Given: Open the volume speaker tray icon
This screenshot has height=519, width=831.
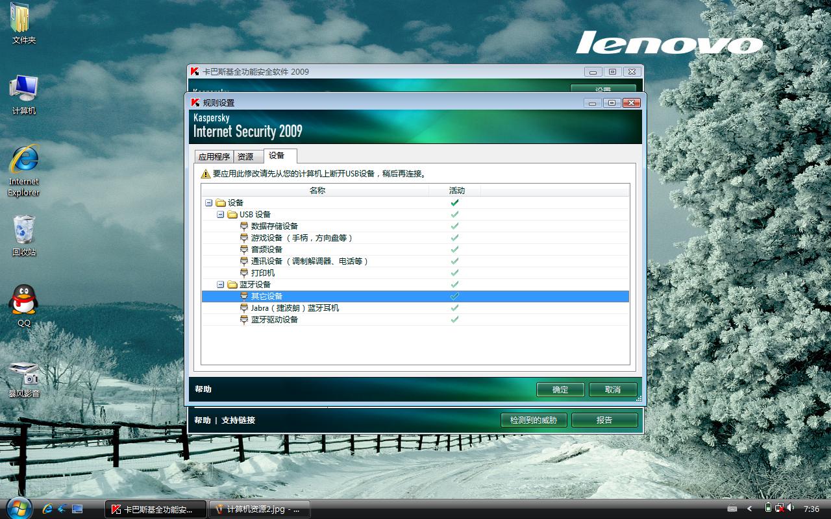Looking at the screenshot, I should point(791,508).
